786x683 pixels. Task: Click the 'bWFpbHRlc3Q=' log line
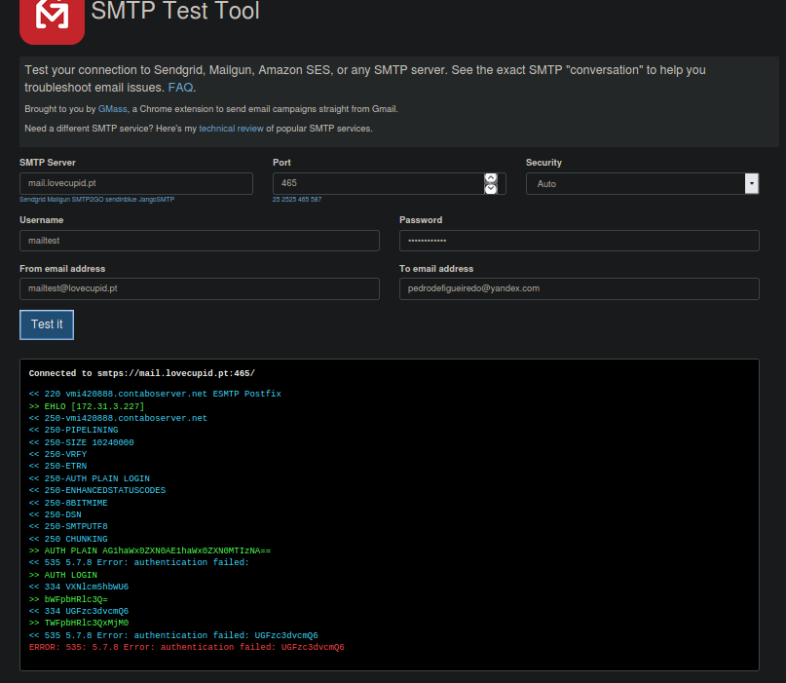pyautogui.click(x=68, y=599)
